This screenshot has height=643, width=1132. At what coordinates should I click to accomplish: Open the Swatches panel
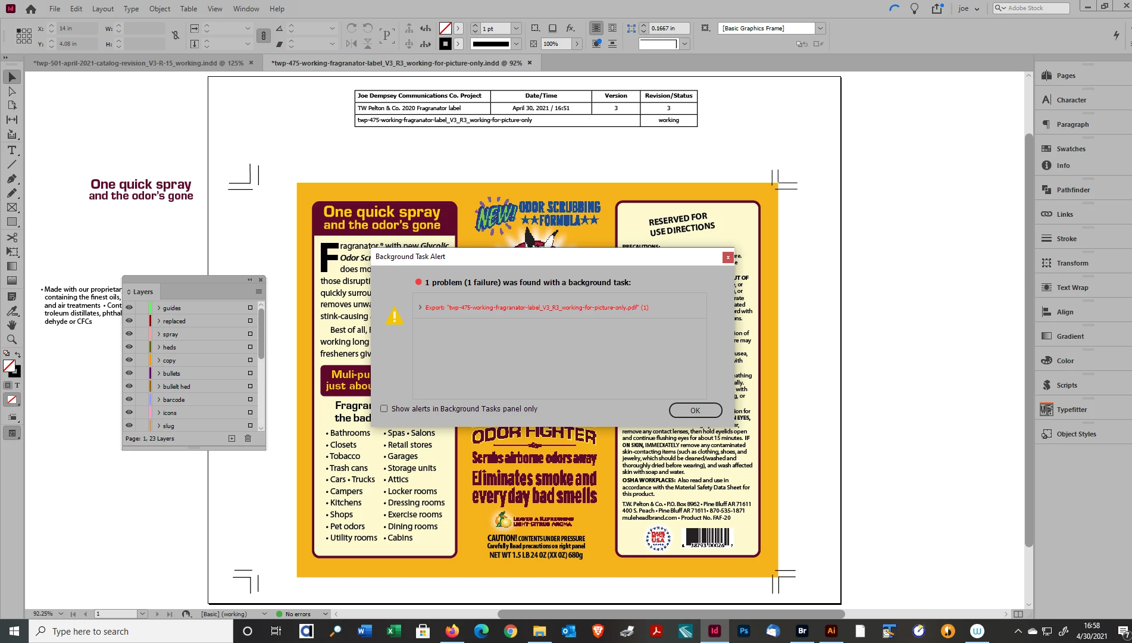pos(1070,149)
